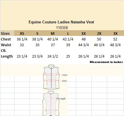Select the title 'Equine Couture Ladies Natasha Vest'
124x116 pixels.
click(x=61, y=22)
